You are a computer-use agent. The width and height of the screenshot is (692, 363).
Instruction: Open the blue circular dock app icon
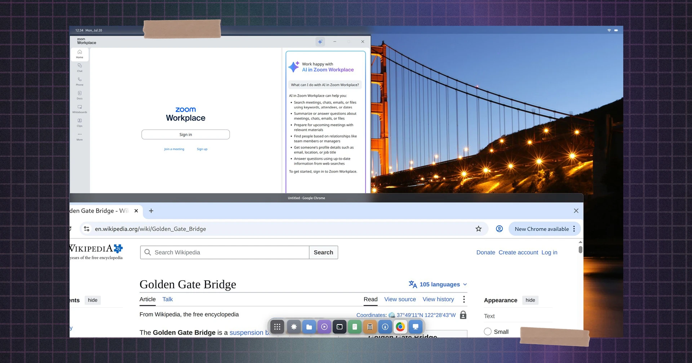(x=385, y=327)
